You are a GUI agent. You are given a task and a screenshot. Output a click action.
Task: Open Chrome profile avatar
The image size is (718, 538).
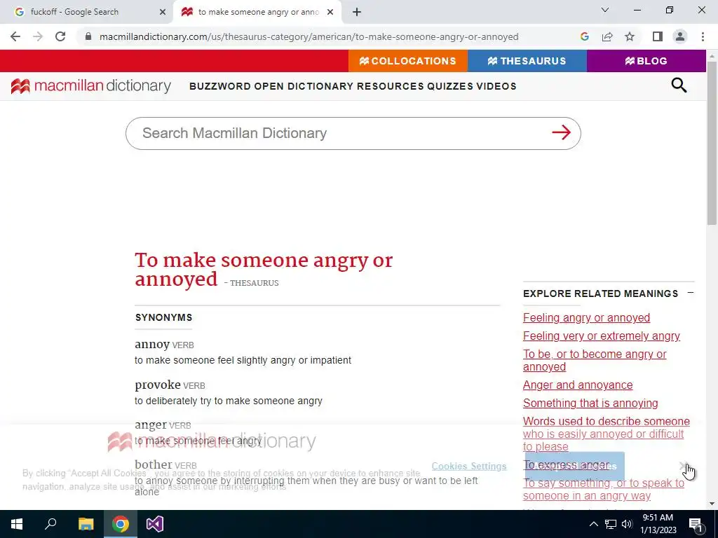[x=680, y=36]
